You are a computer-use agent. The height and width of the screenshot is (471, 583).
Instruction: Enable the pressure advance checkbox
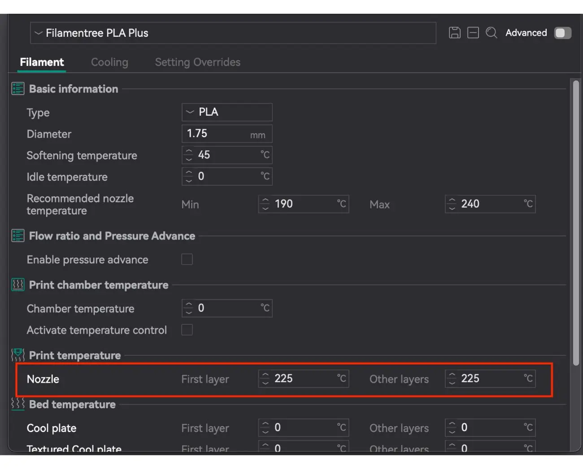pos(187,260)
